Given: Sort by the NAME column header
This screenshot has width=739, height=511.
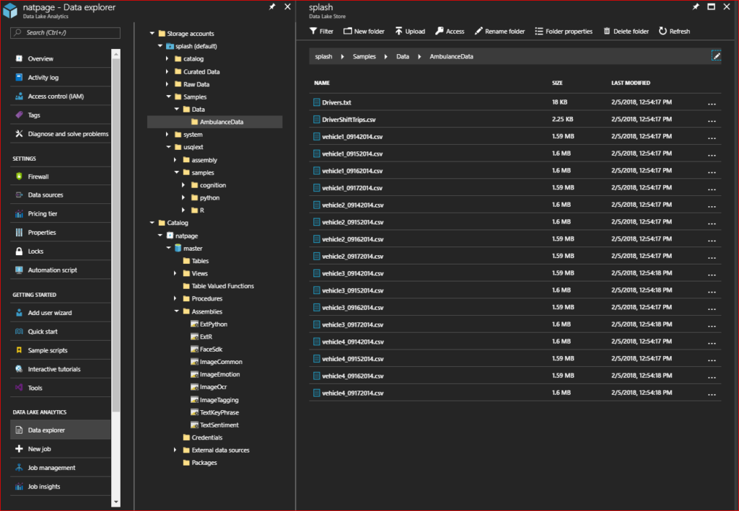Looking at the screenshot, I should click(322, 83).
